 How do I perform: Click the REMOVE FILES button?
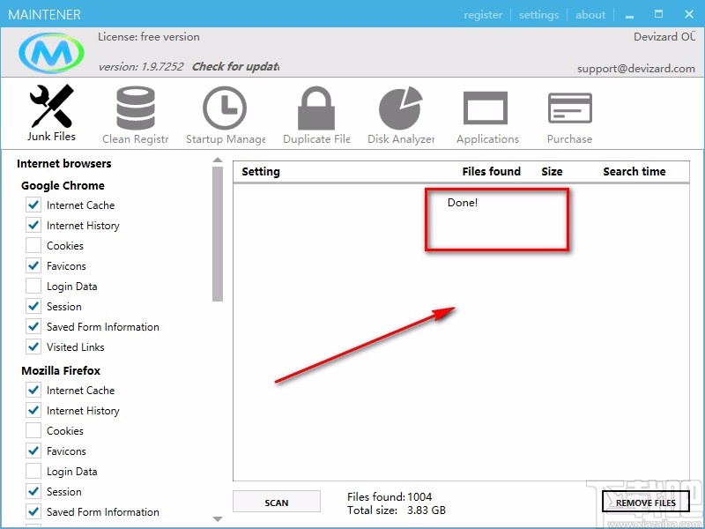(646, 503)
